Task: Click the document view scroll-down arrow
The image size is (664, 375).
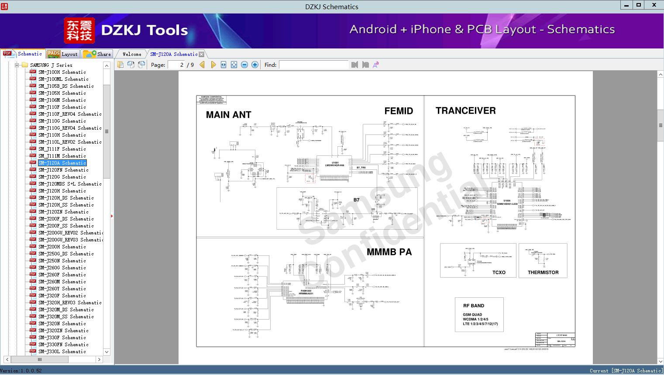Action: pos(661,361)
